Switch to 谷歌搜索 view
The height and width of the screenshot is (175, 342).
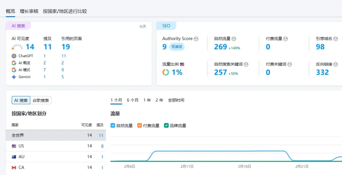(41, 100)
